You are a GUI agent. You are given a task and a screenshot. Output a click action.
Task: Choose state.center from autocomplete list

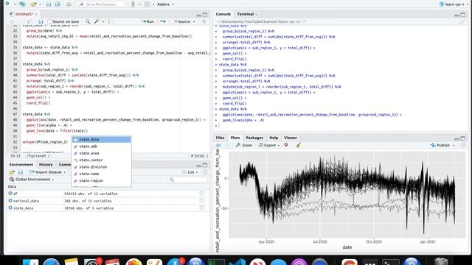point(101,160)
